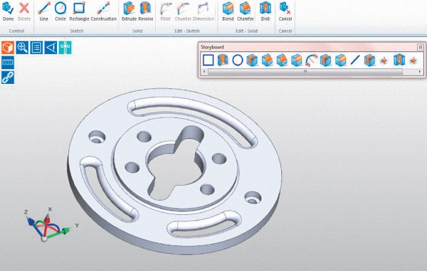The image size is (427, 271).
Task: Click the 'Control' group label
Action: tap(16, 31)
